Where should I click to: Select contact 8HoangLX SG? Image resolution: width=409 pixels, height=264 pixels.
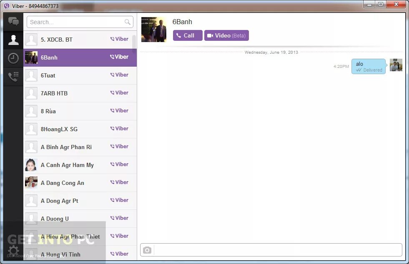coord(80,129)
